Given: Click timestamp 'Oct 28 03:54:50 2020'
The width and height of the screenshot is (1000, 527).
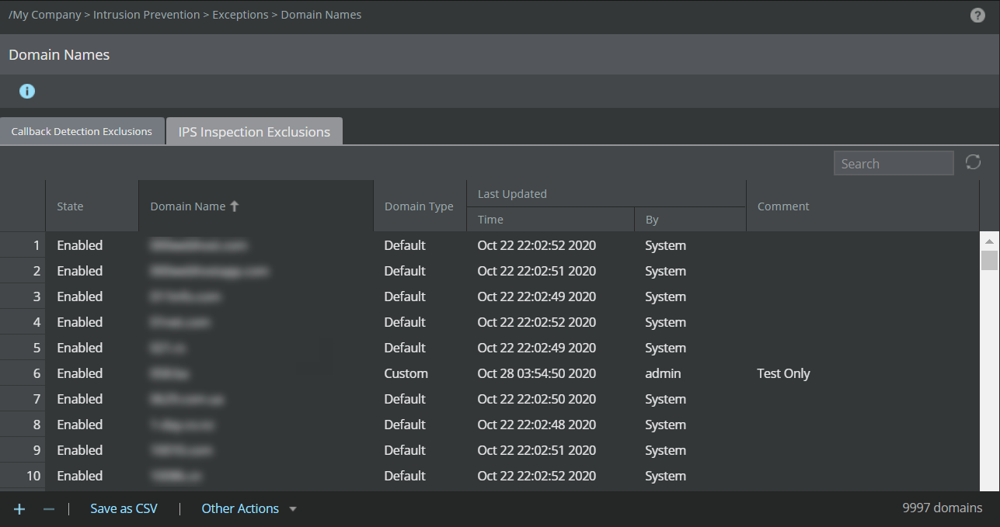Looking at the screenshot, I should coord(537,373).
